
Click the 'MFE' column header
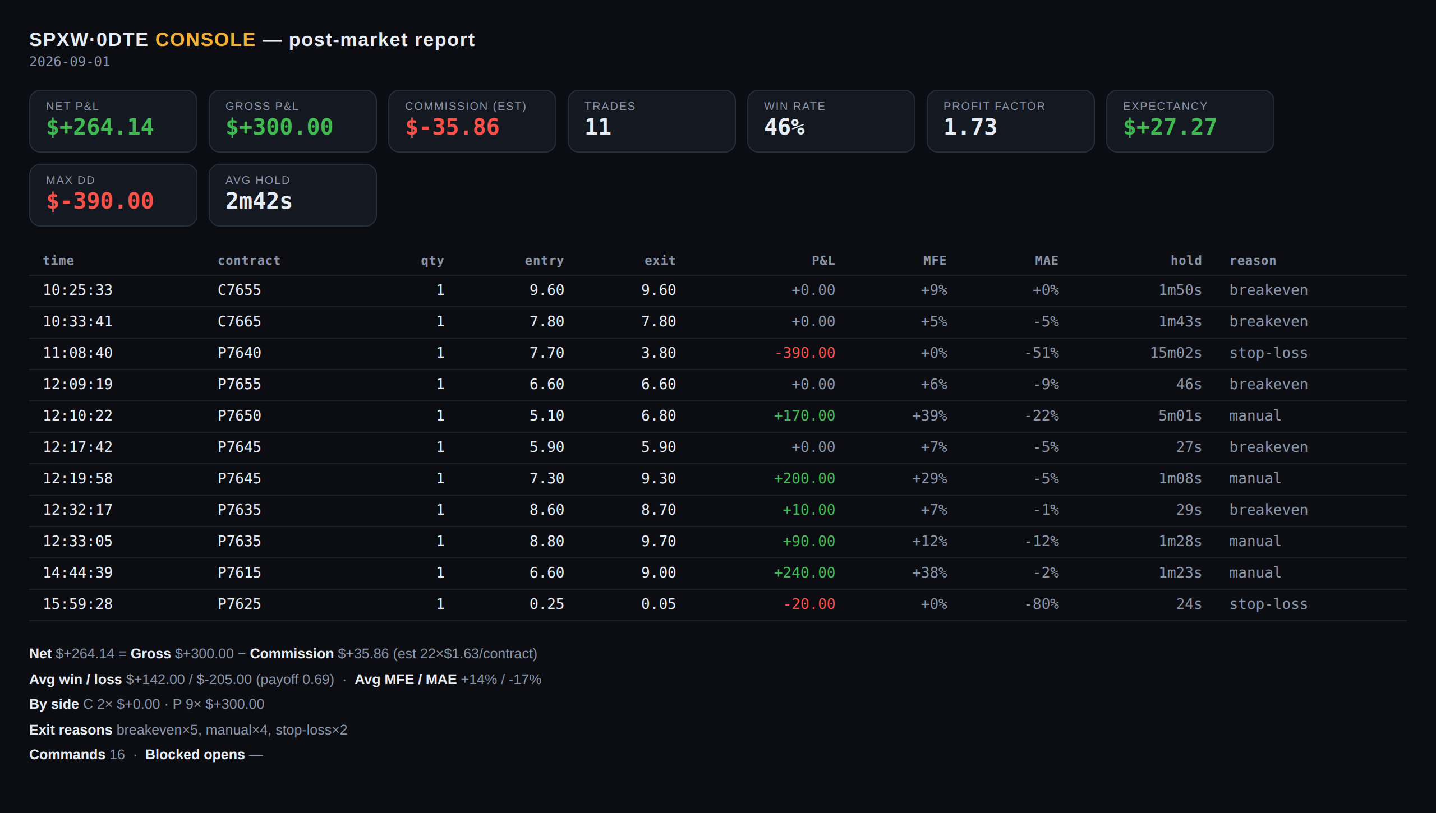935,261
